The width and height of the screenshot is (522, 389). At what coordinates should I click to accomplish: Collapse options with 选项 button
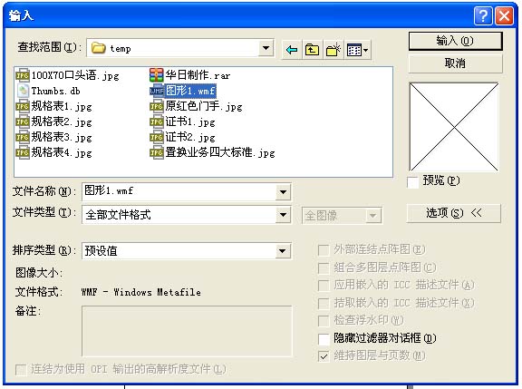[x=454, y=213]
